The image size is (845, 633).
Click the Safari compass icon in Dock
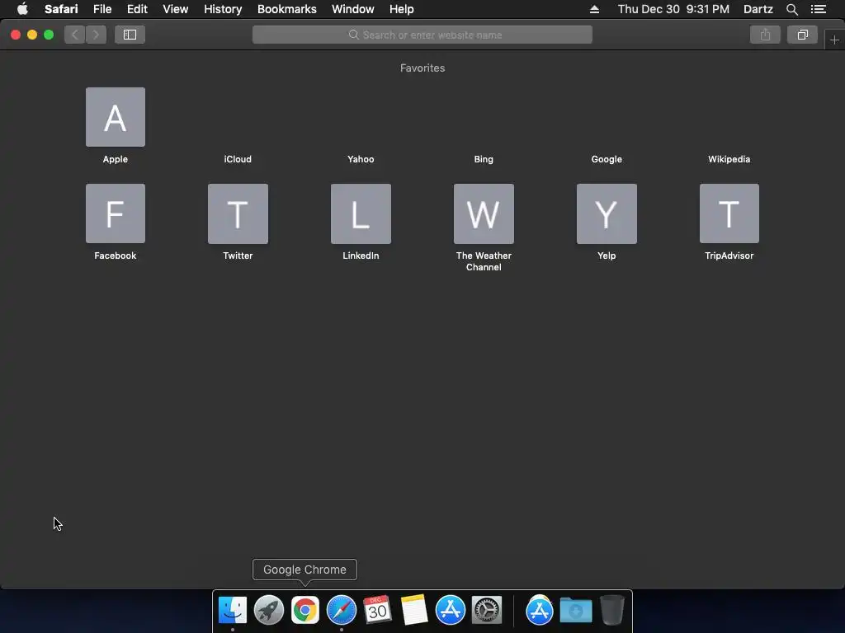pos(342,610)
